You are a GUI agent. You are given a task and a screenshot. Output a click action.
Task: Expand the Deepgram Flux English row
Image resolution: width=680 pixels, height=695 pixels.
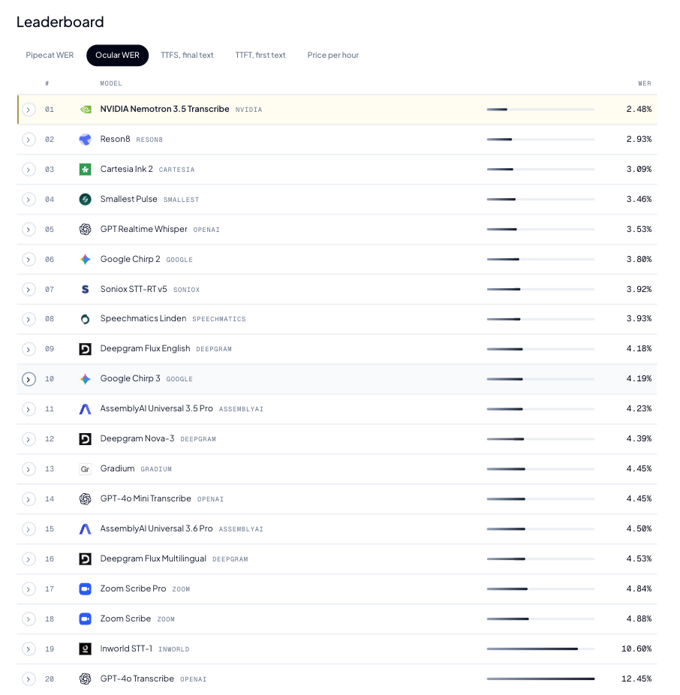tap(29, 349)
